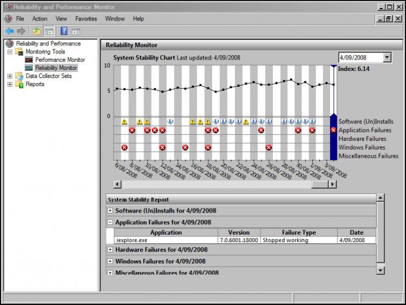The height and width of the screenshot is (305, 406).
Task: Click the application failure icon for 30/08/2008
Action: point(298,130)
